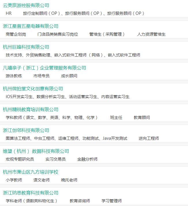This screenshot has height=206, width=188.
Task: Click the 人力资源管培生 position
Action: point(151,34)
